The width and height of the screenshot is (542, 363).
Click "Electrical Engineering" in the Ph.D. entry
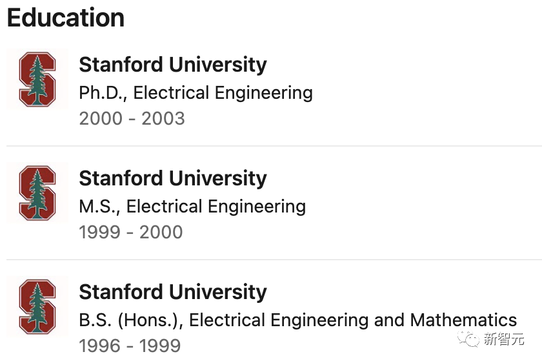[223, 93]
